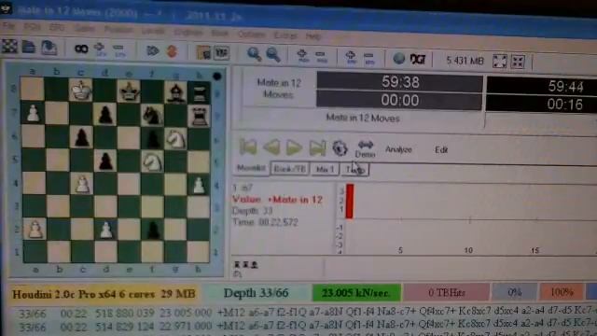The image size is (597, 336).
Task: Click the black side-to-move dot above board
Action: point(217,77)
